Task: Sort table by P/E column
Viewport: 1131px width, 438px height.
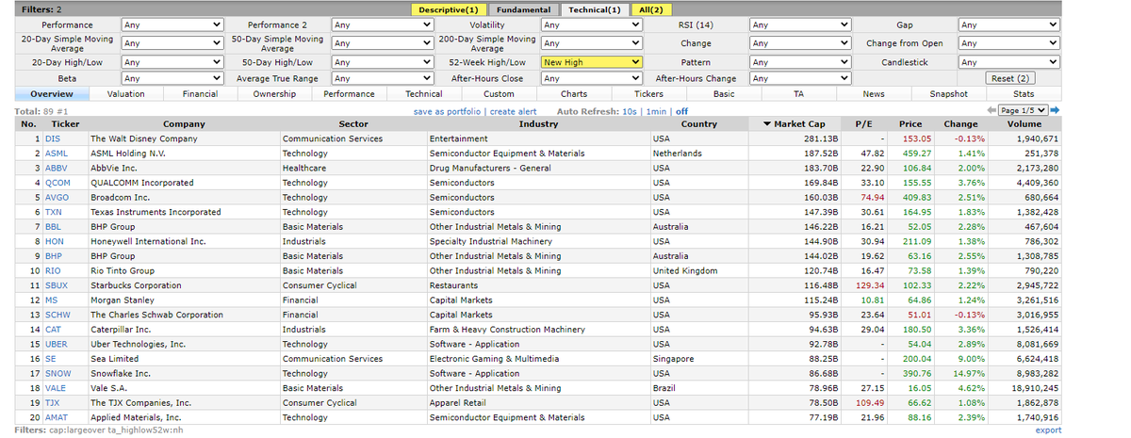Action: tap(862, 124)
